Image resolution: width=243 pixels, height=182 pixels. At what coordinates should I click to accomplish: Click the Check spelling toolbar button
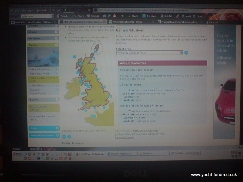pyautogui.click(x=133, y=16)
